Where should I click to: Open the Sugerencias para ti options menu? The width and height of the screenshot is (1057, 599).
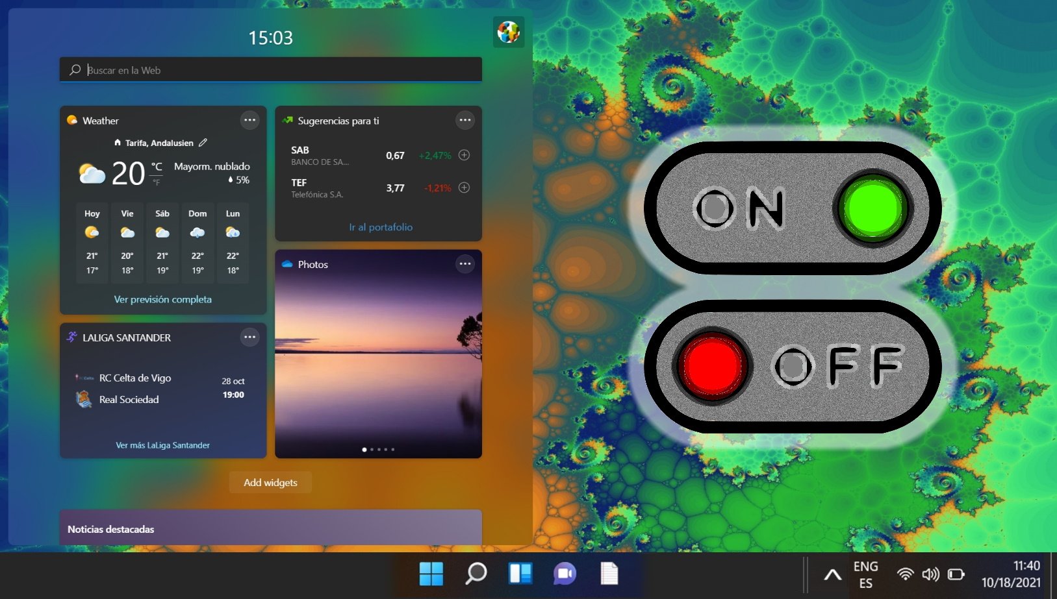tap(465, 120)
